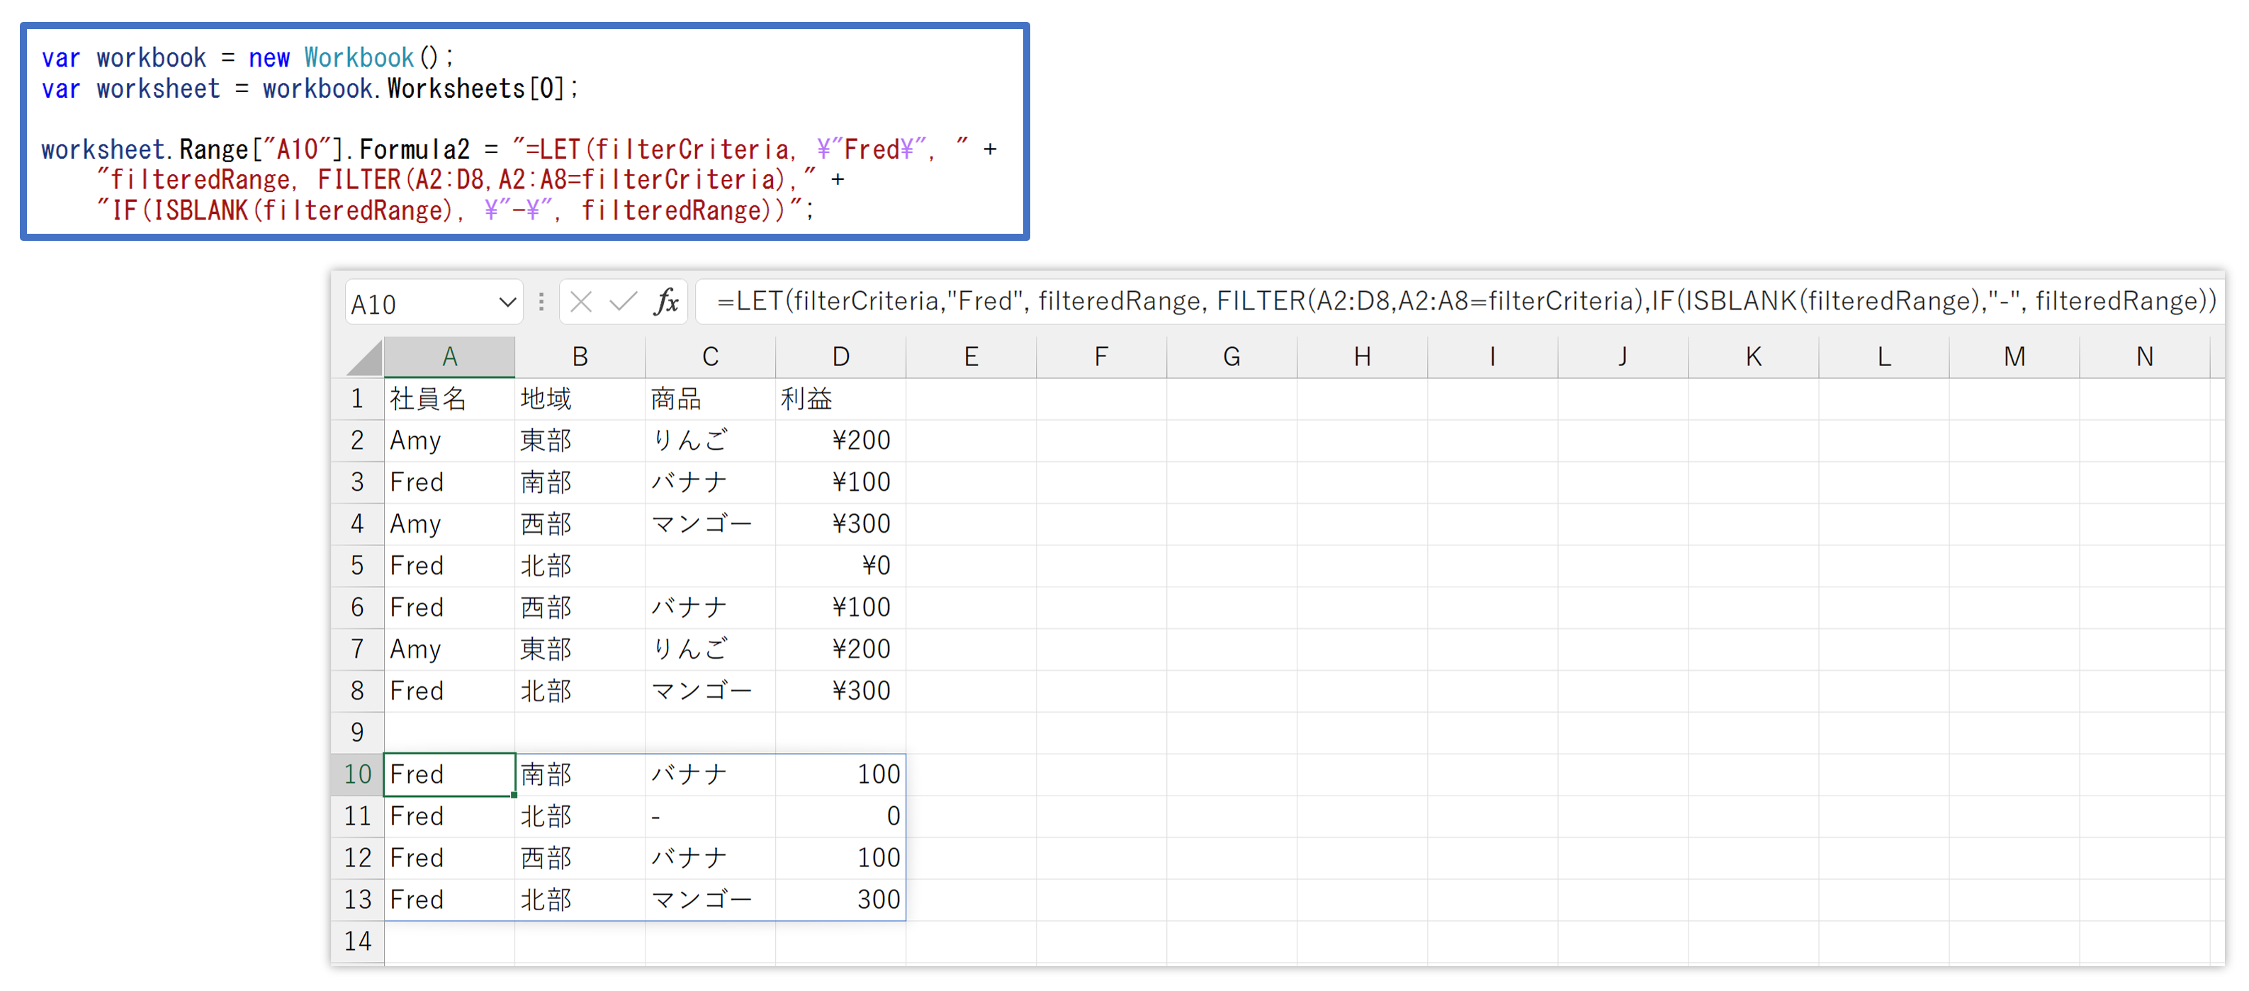
Task: Select column I header
Action: 1492,356
